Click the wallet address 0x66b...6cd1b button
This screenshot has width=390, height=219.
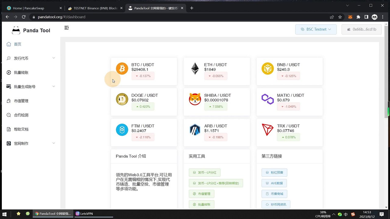(x=362, y=29)
